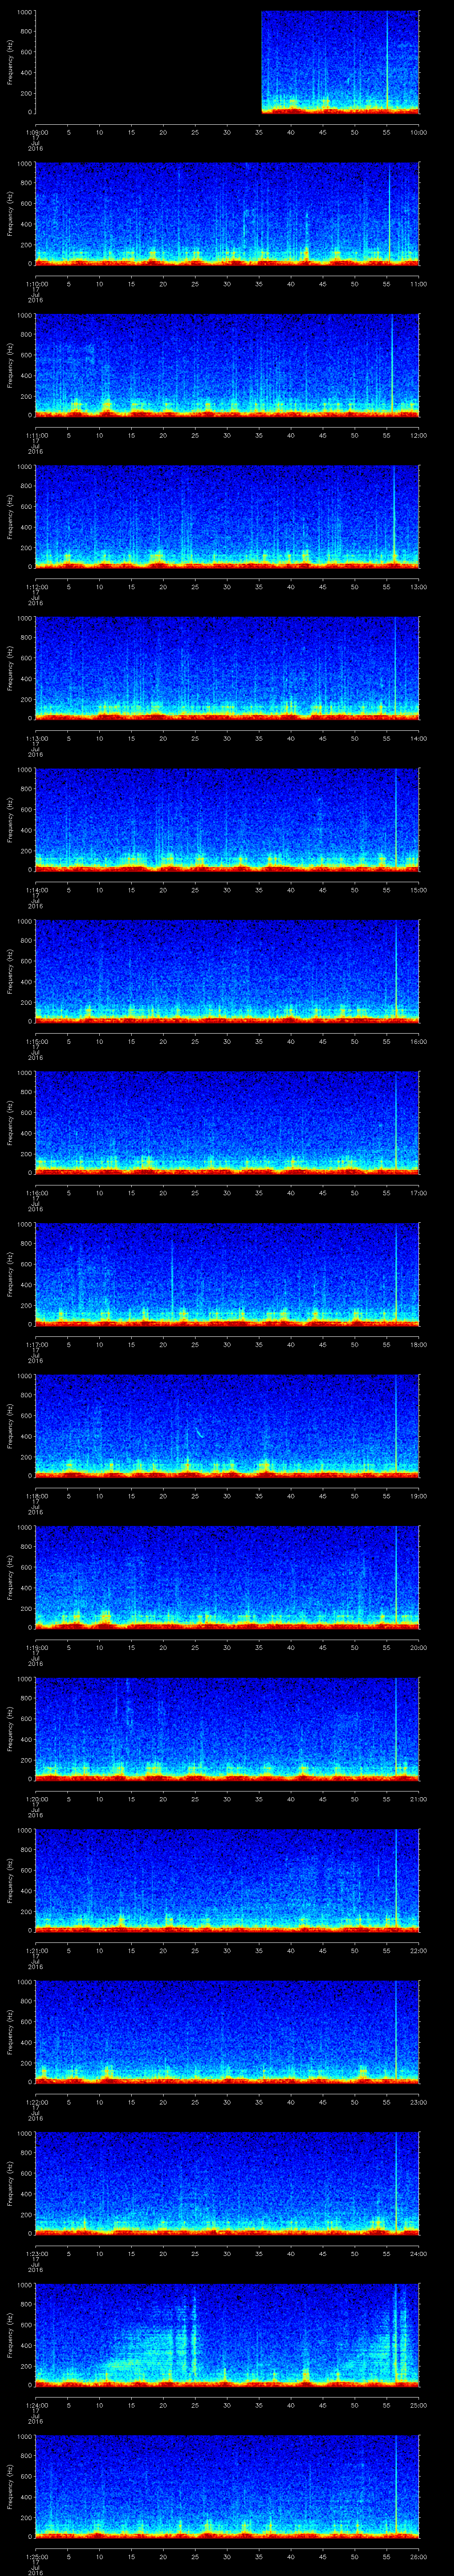Click the bright vertical spike in the 1:09:00 spectrogram
The width and height of the screenshot is (454, 2576).
click(387, 60)
